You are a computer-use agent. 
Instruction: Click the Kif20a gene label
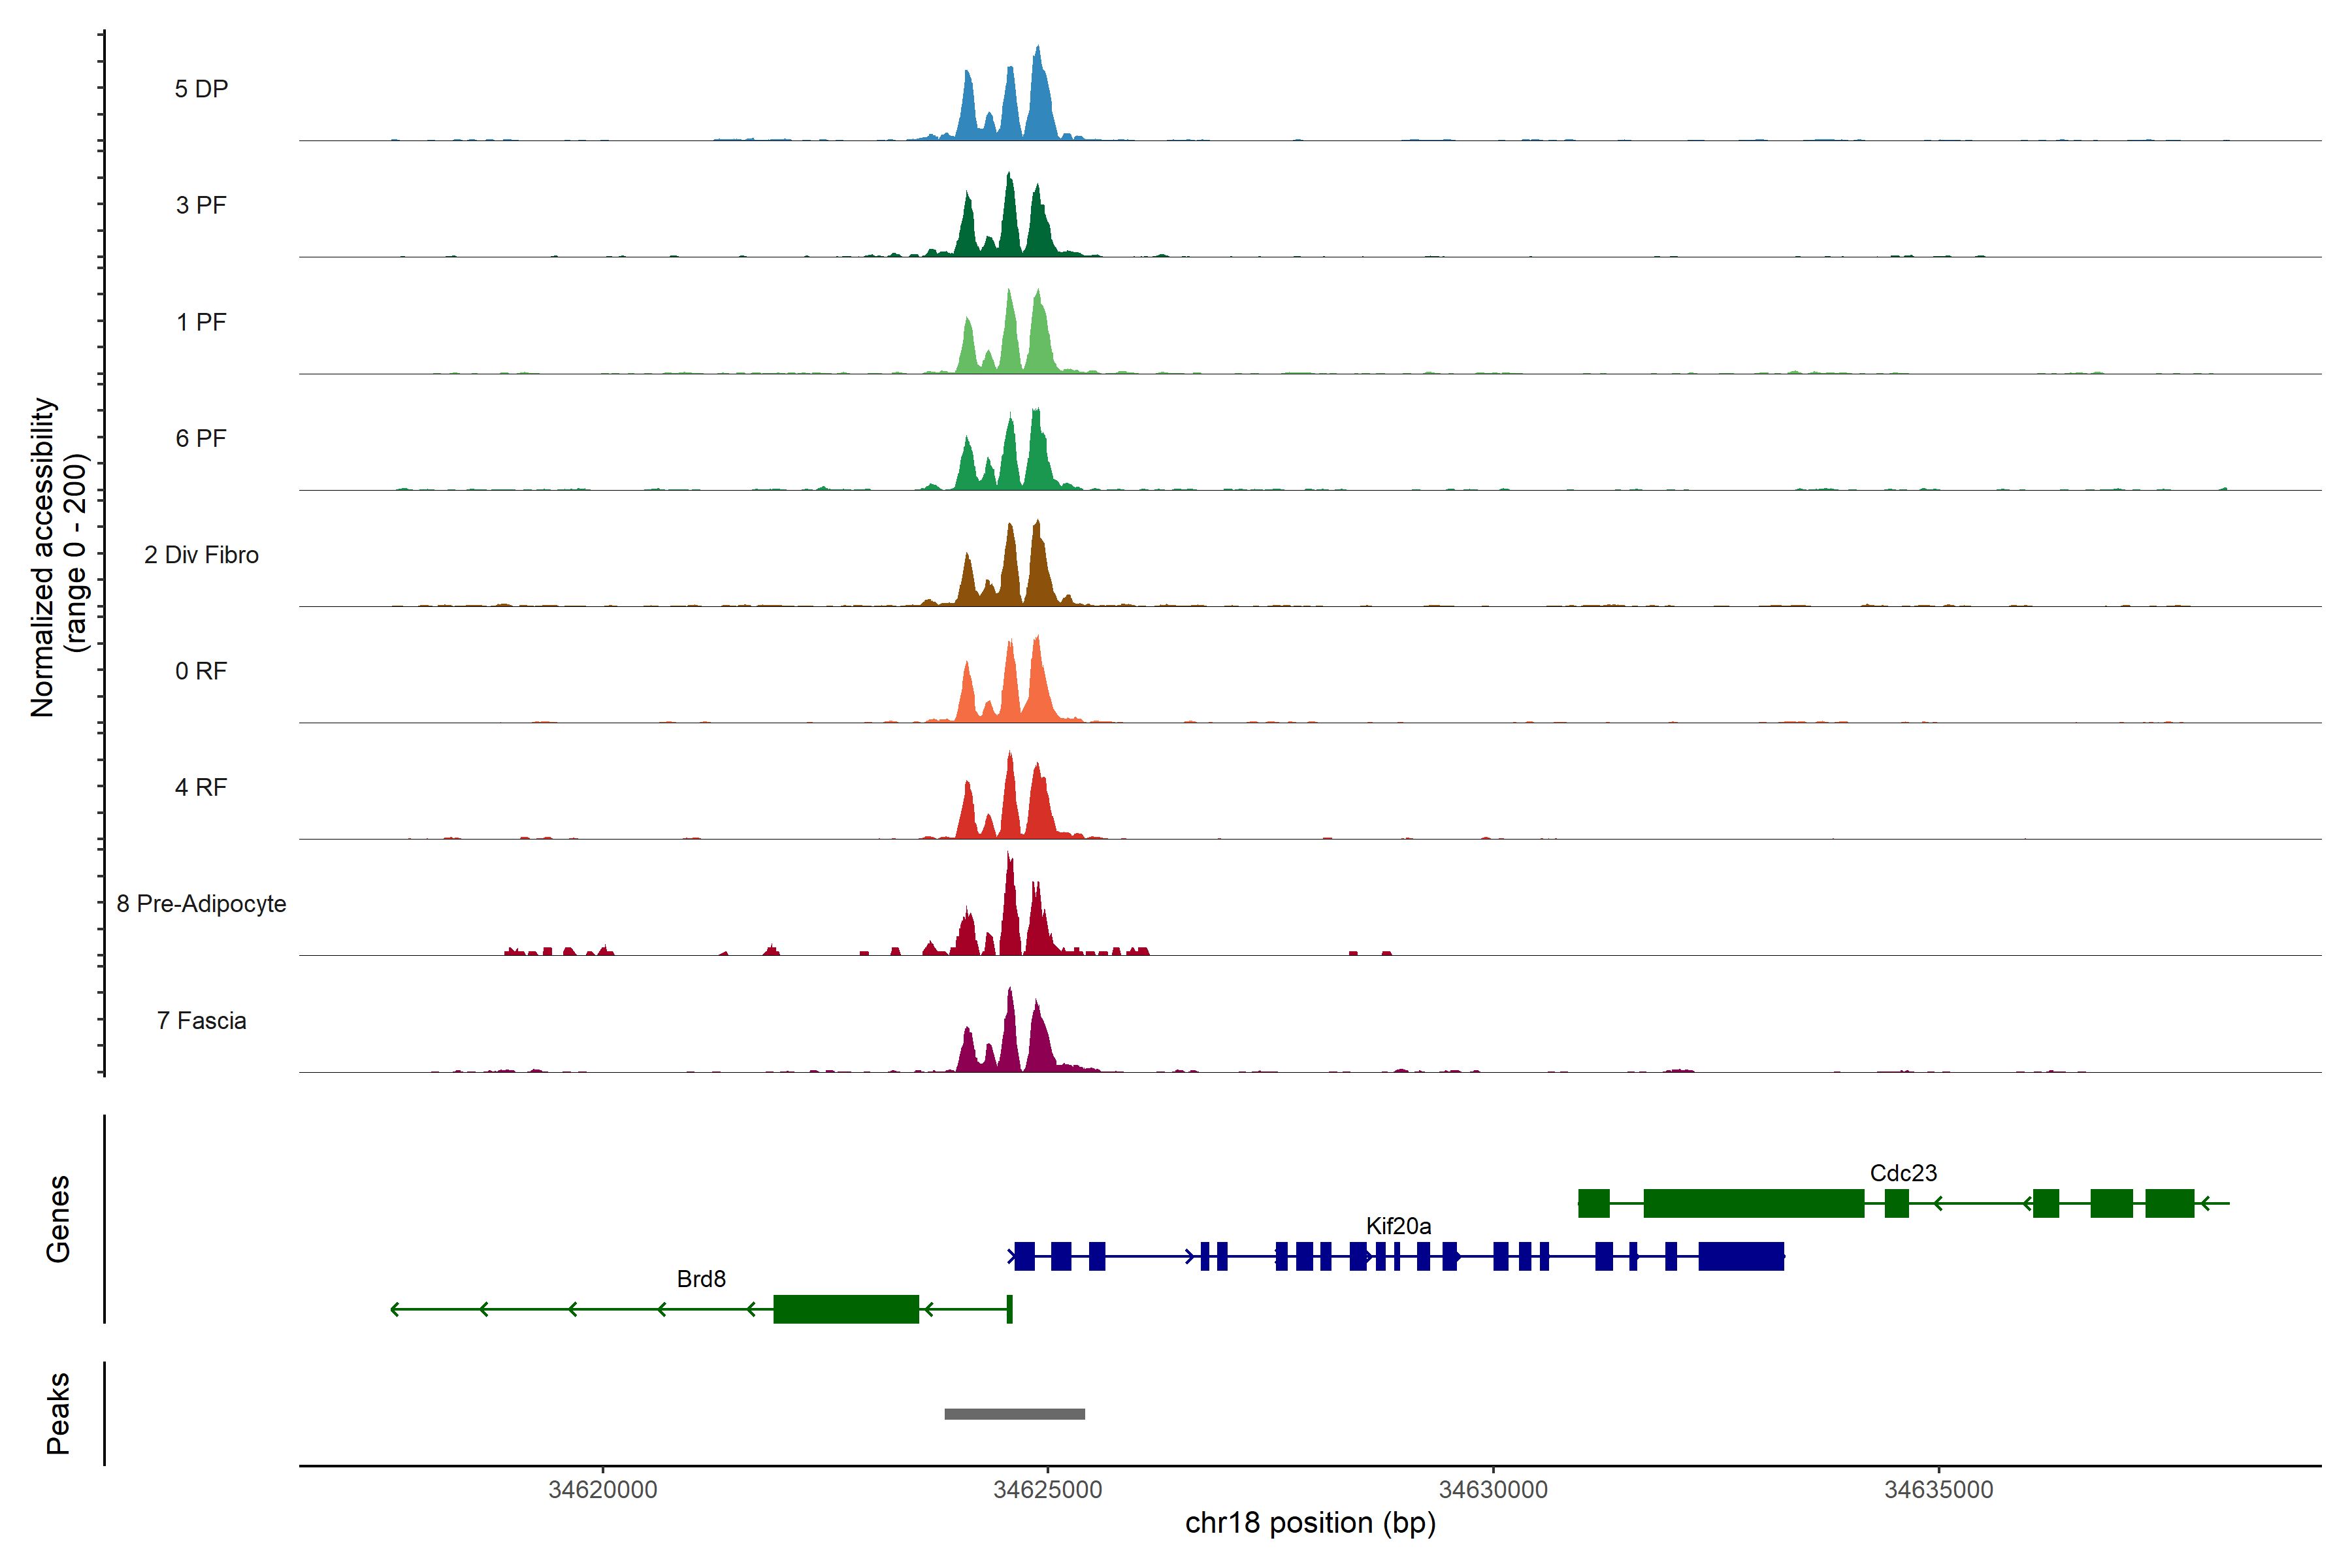coord(1398,1226)
